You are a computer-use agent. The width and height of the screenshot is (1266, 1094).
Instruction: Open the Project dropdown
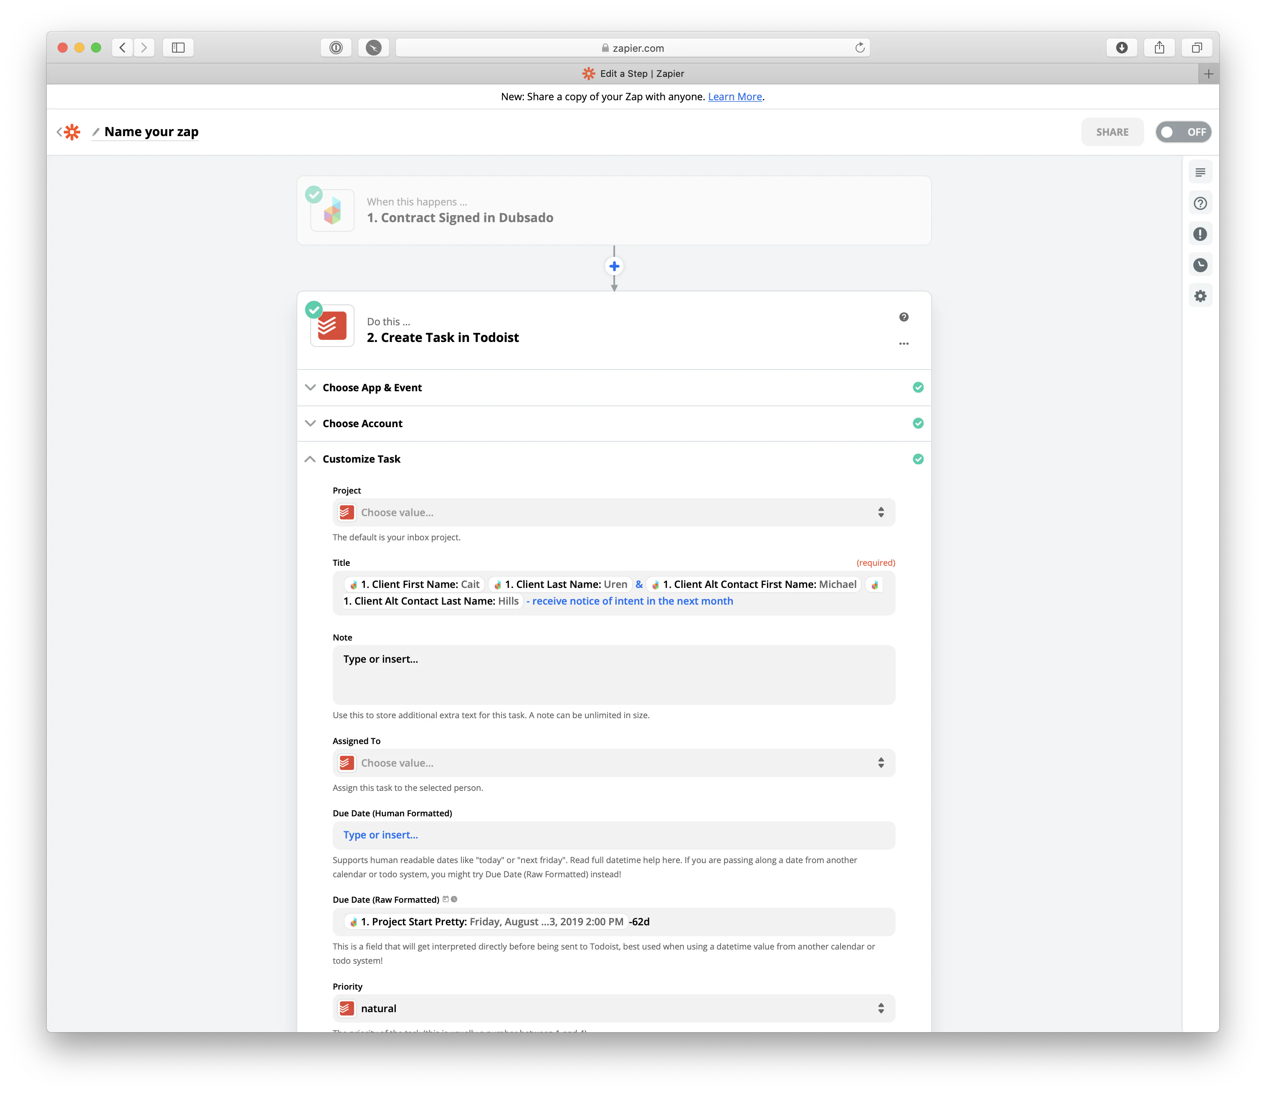tap(614, 513)
